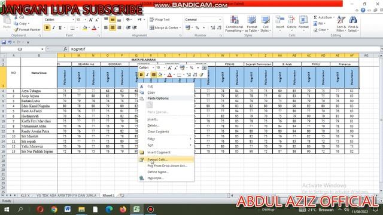Click the Cut button in Clipboard group
Screen dimensions: 383x215
coord(19,17)
